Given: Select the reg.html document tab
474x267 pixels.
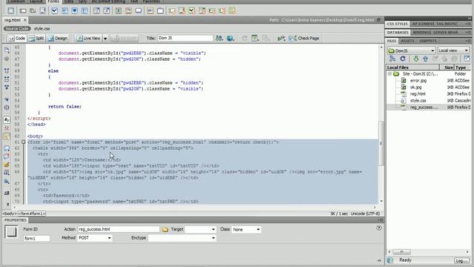Looking at the screenshot, I should (x=12, y=20).
